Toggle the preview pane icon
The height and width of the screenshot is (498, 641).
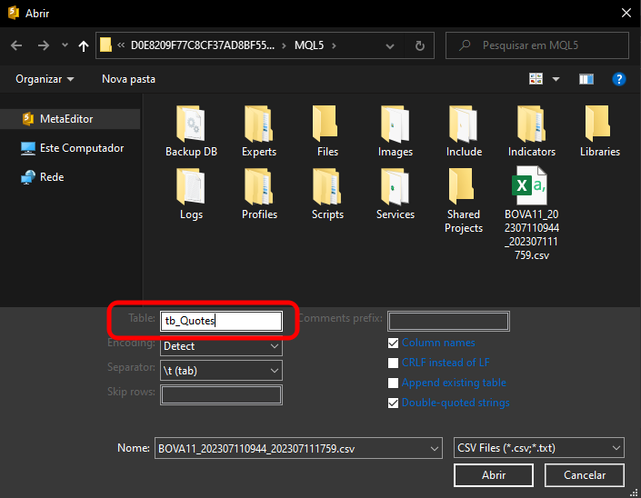pos(586,79)
